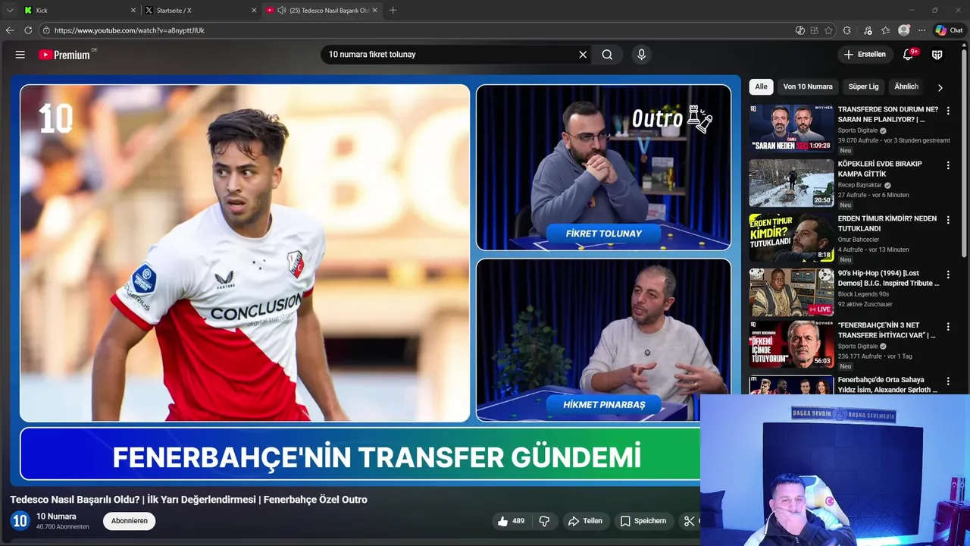Screen dimensions: 970x546
Task: Click the Erstellen create button
Action: pos(865,55)
